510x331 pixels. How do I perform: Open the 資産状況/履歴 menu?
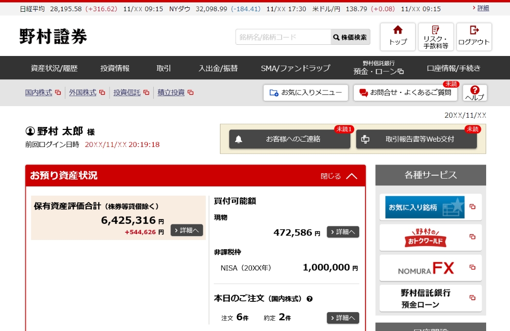point(54,68)
